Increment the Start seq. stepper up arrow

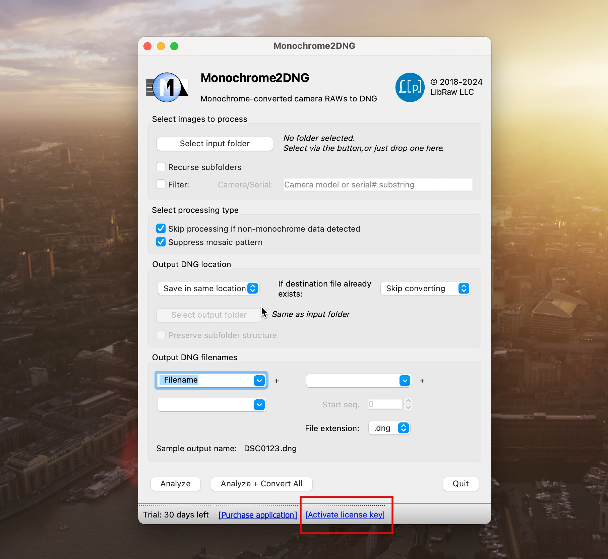pyautogui.click(x=408, y=401)
